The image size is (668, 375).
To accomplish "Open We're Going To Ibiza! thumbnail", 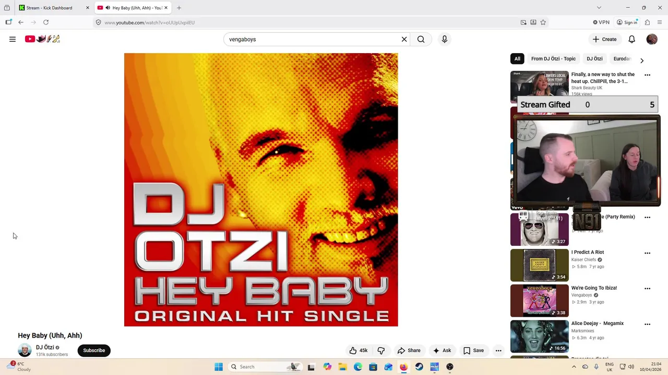I will coord(540,301).
